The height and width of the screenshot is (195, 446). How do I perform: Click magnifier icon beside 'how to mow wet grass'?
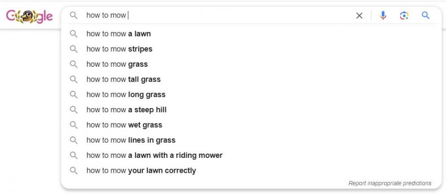[73, 125]
